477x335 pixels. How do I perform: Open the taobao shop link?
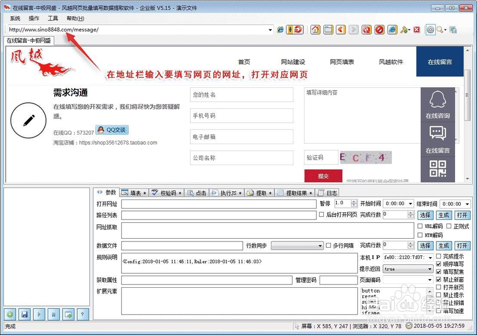tap(118, 142)
